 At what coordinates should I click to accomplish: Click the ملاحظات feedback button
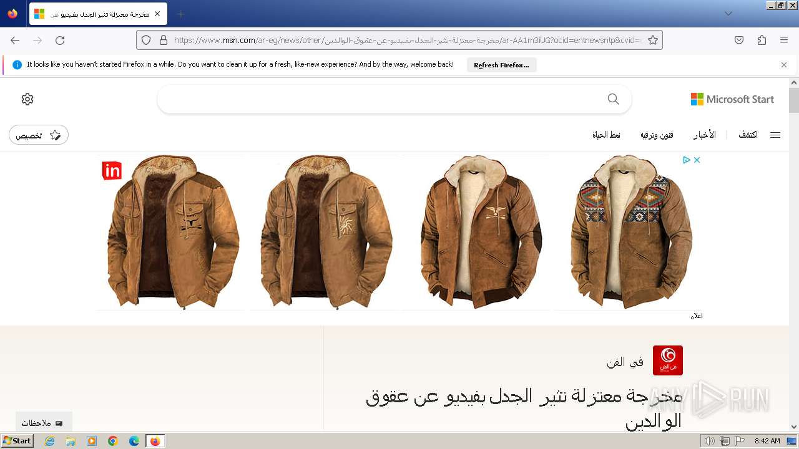coord(42,423)
